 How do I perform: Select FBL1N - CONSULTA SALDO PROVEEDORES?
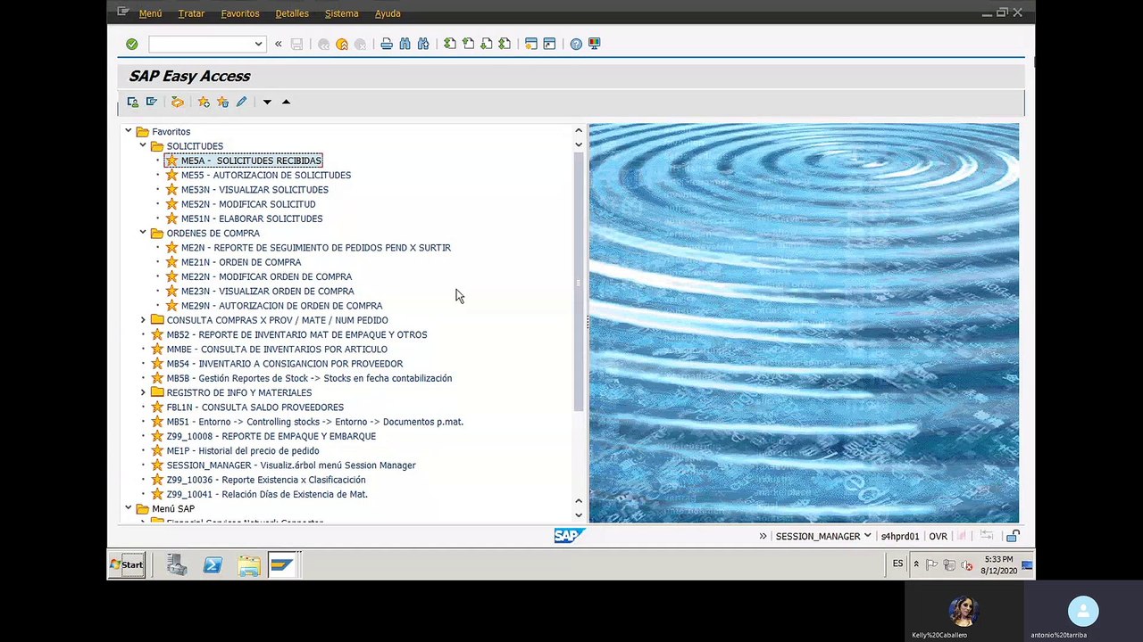coord(254,407)
